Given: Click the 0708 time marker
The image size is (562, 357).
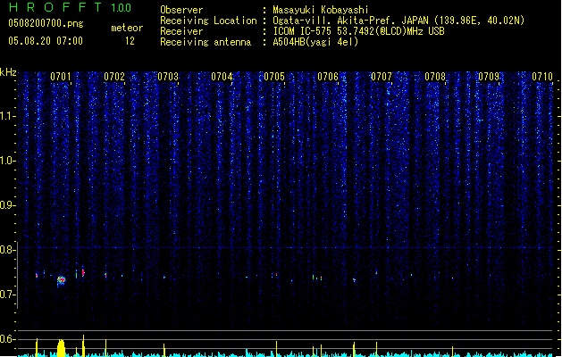Looking at the screenshot, I should [x=435, y=77].
